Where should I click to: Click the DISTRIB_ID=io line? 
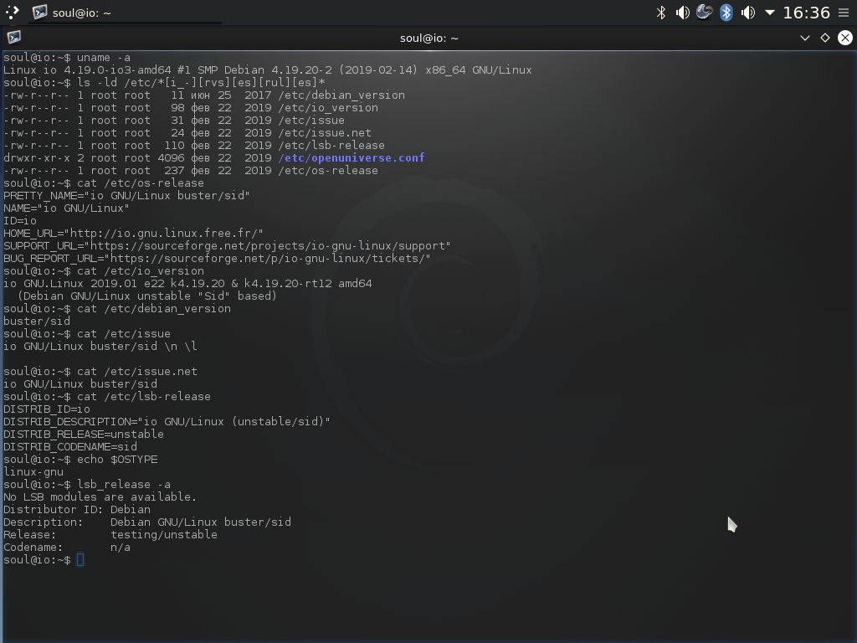point(47,409)
